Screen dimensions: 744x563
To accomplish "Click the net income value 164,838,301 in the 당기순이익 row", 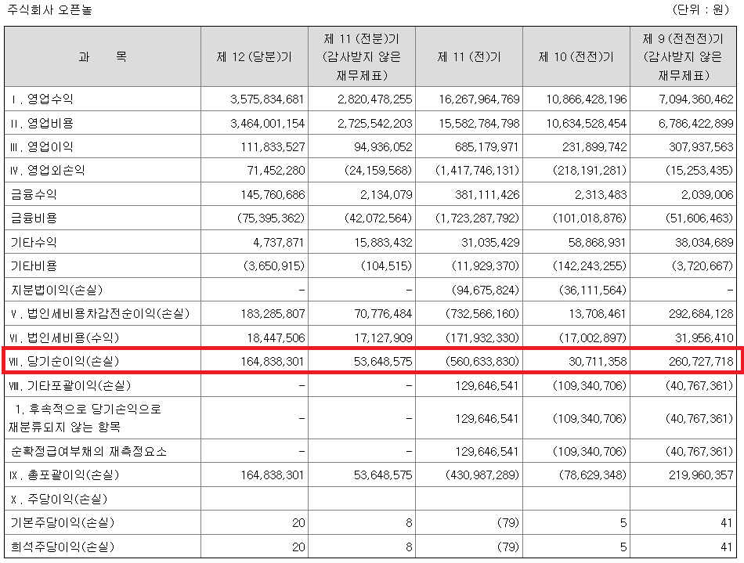I will tap(273, 362).
